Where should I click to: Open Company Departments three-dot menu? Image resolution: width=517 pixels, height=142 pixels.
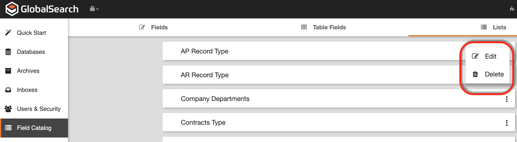pyautogui.click(x=507, y=99)
